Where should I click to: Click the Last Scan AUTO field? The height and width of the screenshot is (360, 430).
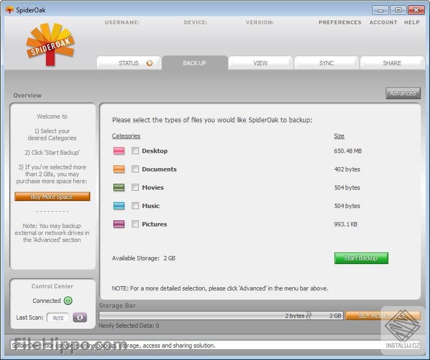[58, 317]
